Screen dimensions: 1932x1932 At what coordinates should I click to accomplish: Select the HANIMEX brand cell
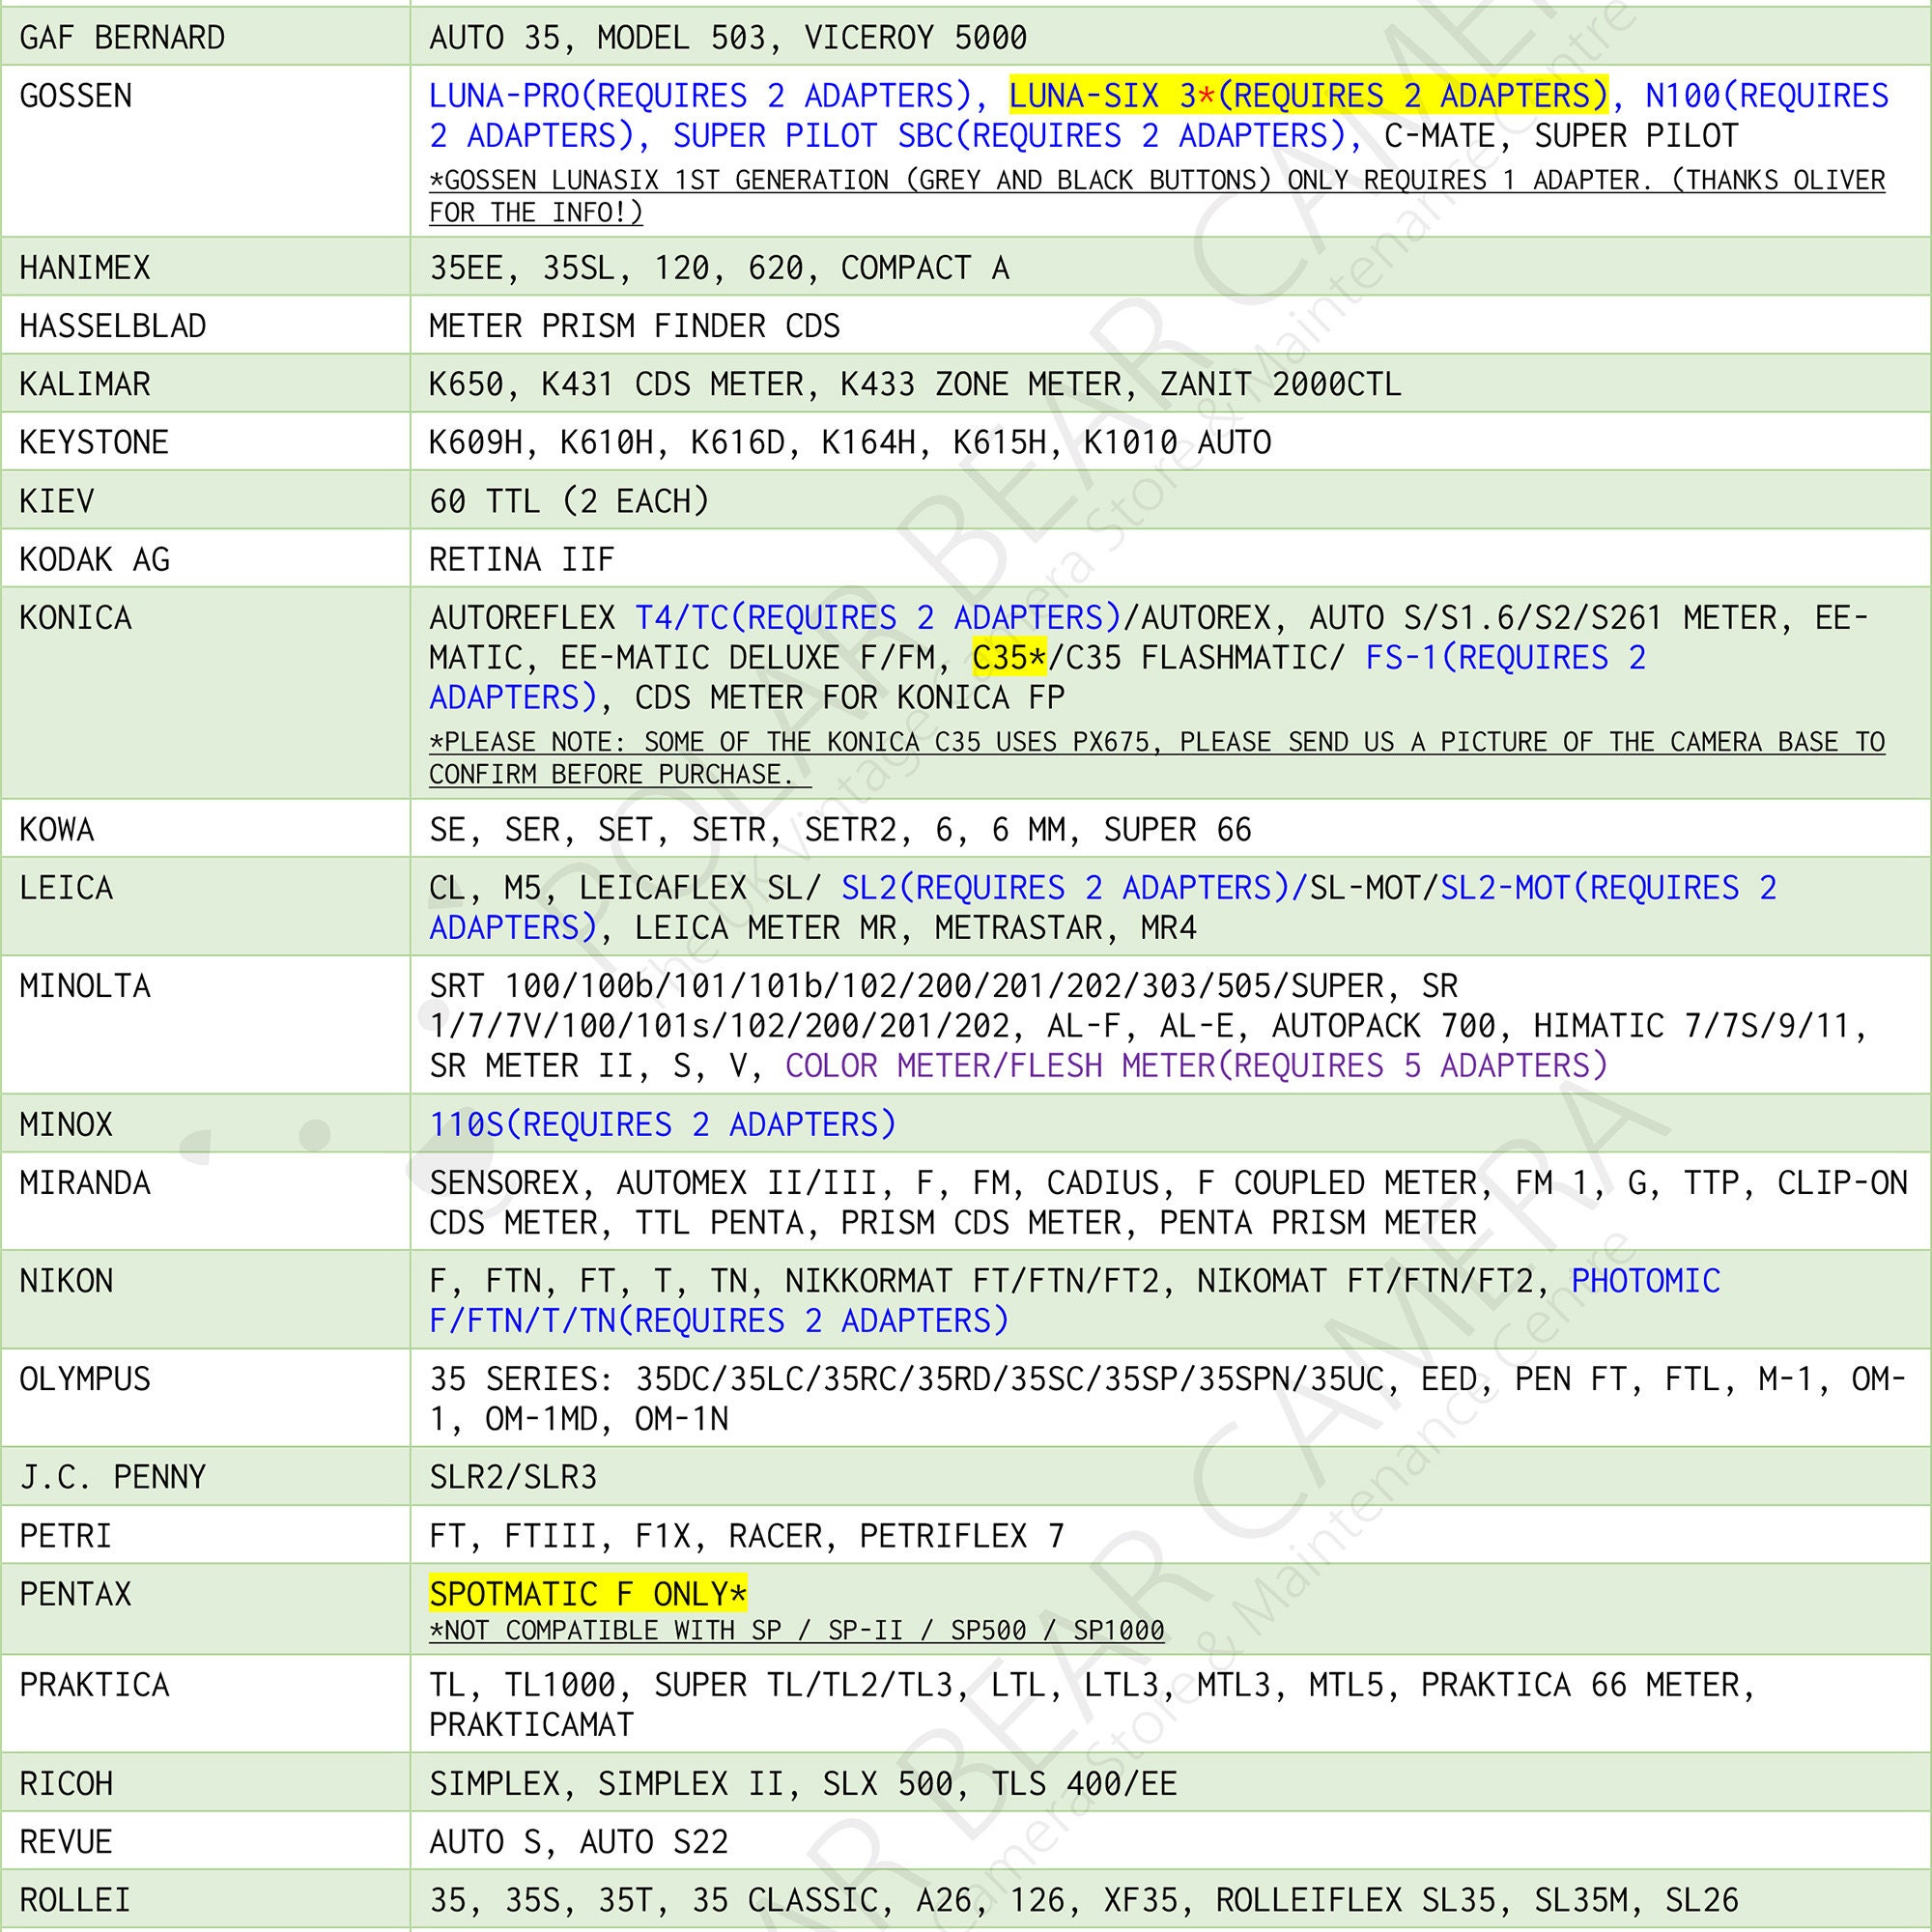pyautogui.click(x=205, y=267)
